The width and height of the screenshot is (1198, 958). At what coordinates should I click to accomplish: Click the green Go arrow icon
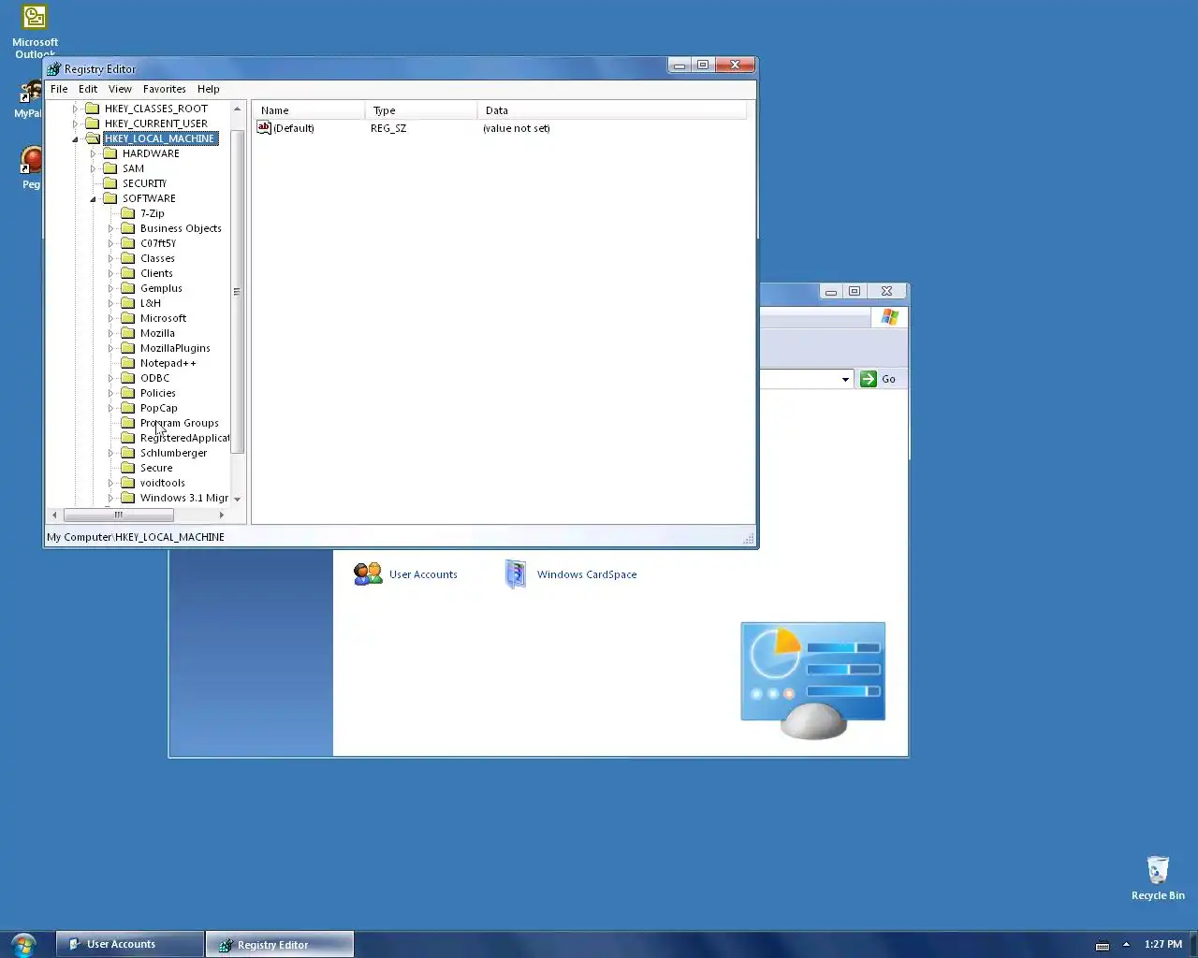pos(869,379)
